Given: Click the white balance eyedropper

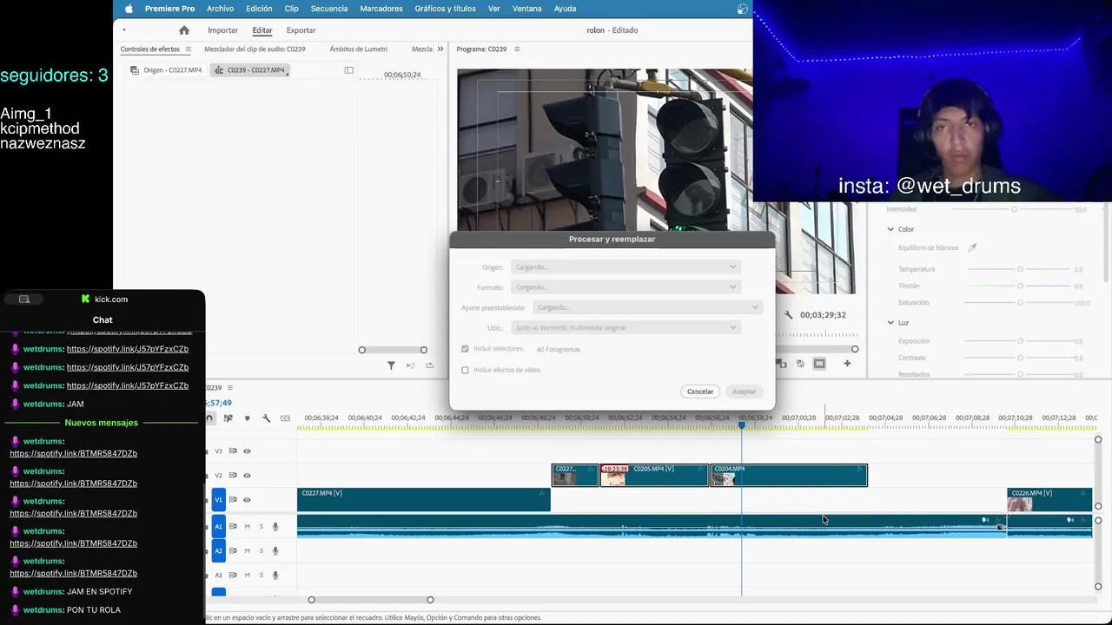Looking at the screenshot, I should click(972, 248).
